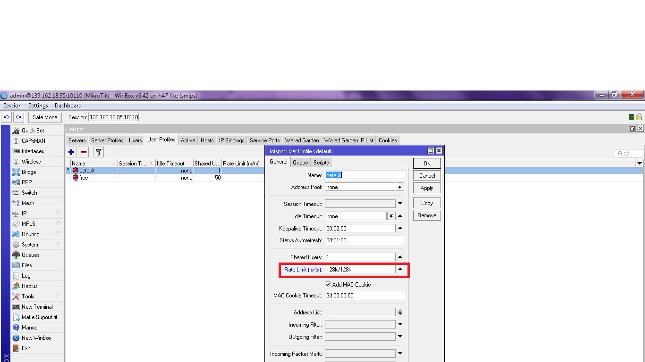Open the Log menu icon

pyautogui.click(x=16, y=276)
